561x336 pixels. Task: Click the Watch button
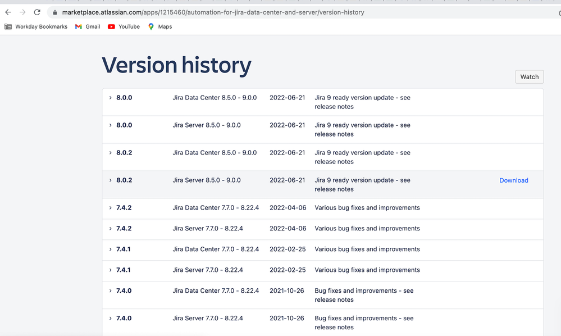pyautogui.click(x=529, y=76)
